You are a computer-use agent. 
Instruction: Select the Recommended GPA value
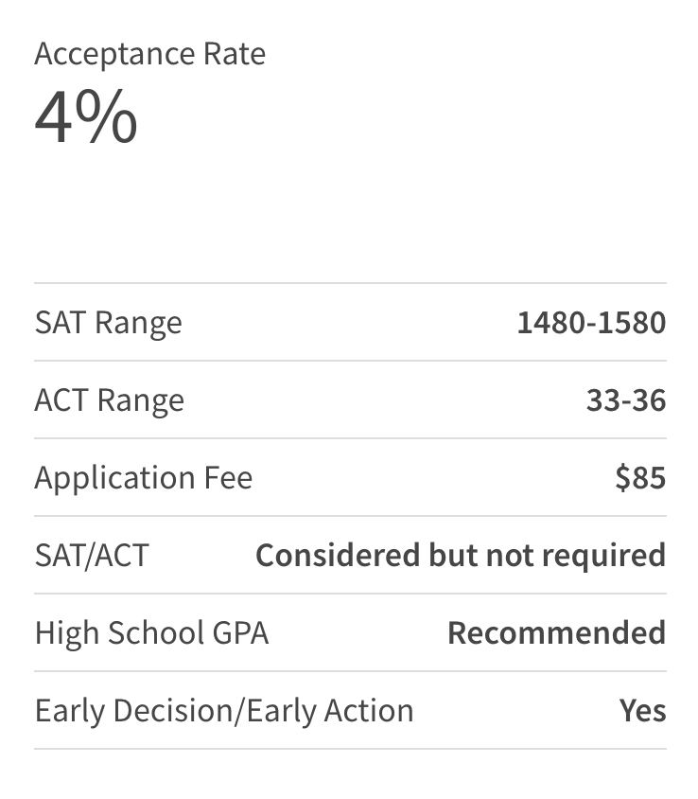tap(556, 632)
